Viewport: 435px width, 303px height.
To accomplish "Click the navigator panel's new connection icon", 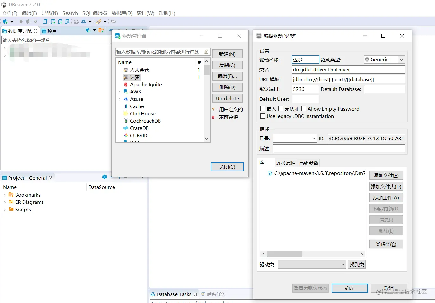I will pos(88,30).
